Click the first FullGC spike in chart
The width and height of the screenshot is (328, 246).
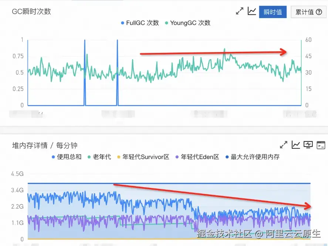click(x=85, y=72)
